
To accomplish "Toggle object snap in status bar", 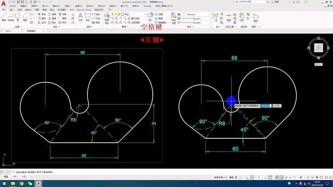I will pos(270,177).
